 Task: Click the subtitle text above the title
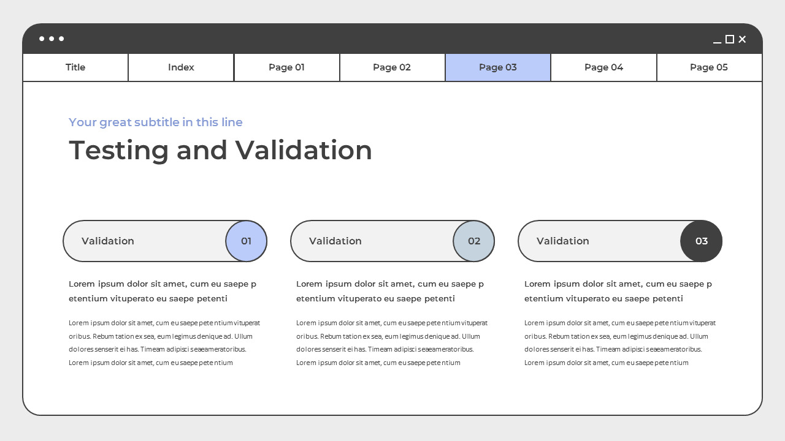(x=155, y=123)
